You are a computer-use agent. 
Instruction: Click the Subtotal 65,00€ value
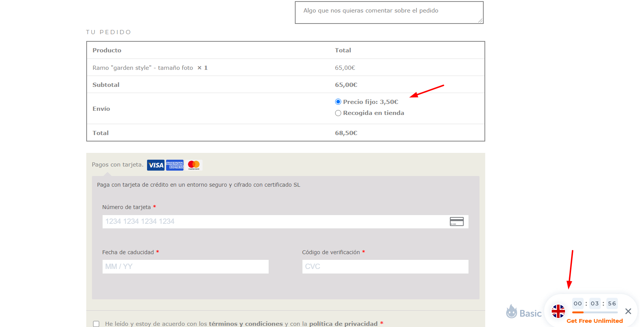coord(346,85)
